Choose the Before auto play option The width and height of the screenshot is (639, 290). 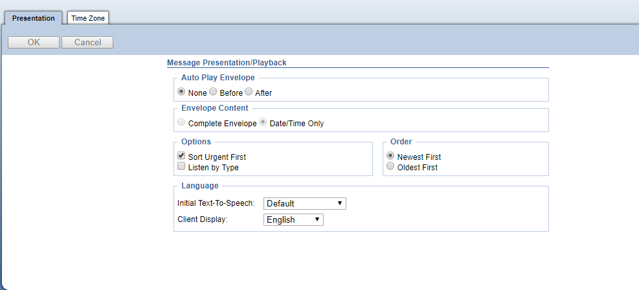click(213, 92)
